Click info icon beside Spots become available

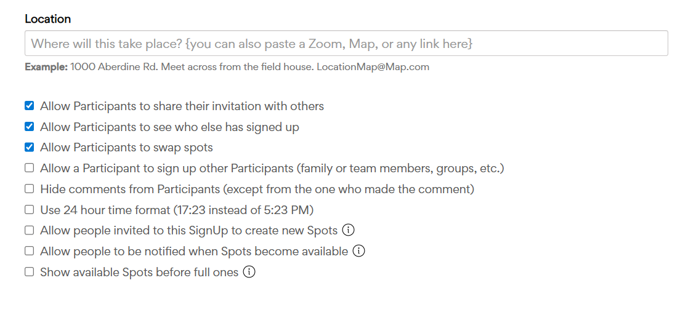click(x=358, y=251)
